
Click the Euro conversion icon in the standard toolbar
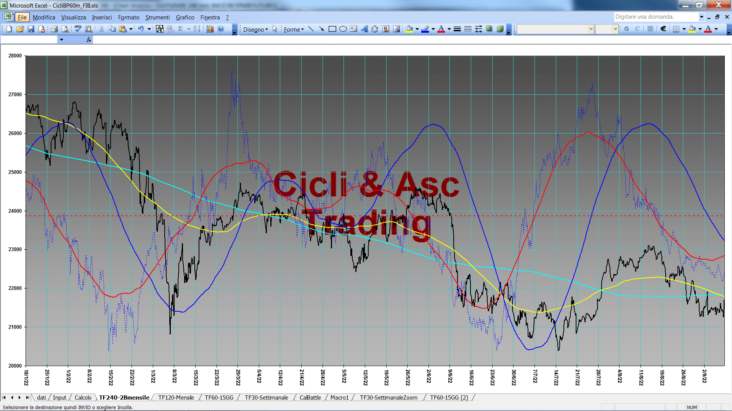[x=160, y=29]
